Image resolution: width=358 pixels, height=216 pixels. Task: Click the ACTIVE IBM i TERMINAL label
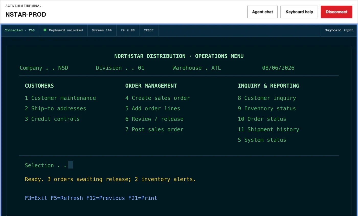click(x=23, y=6)
